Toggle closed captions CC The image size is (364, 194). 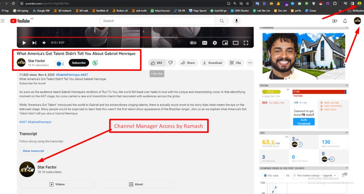tap(204, 43)
